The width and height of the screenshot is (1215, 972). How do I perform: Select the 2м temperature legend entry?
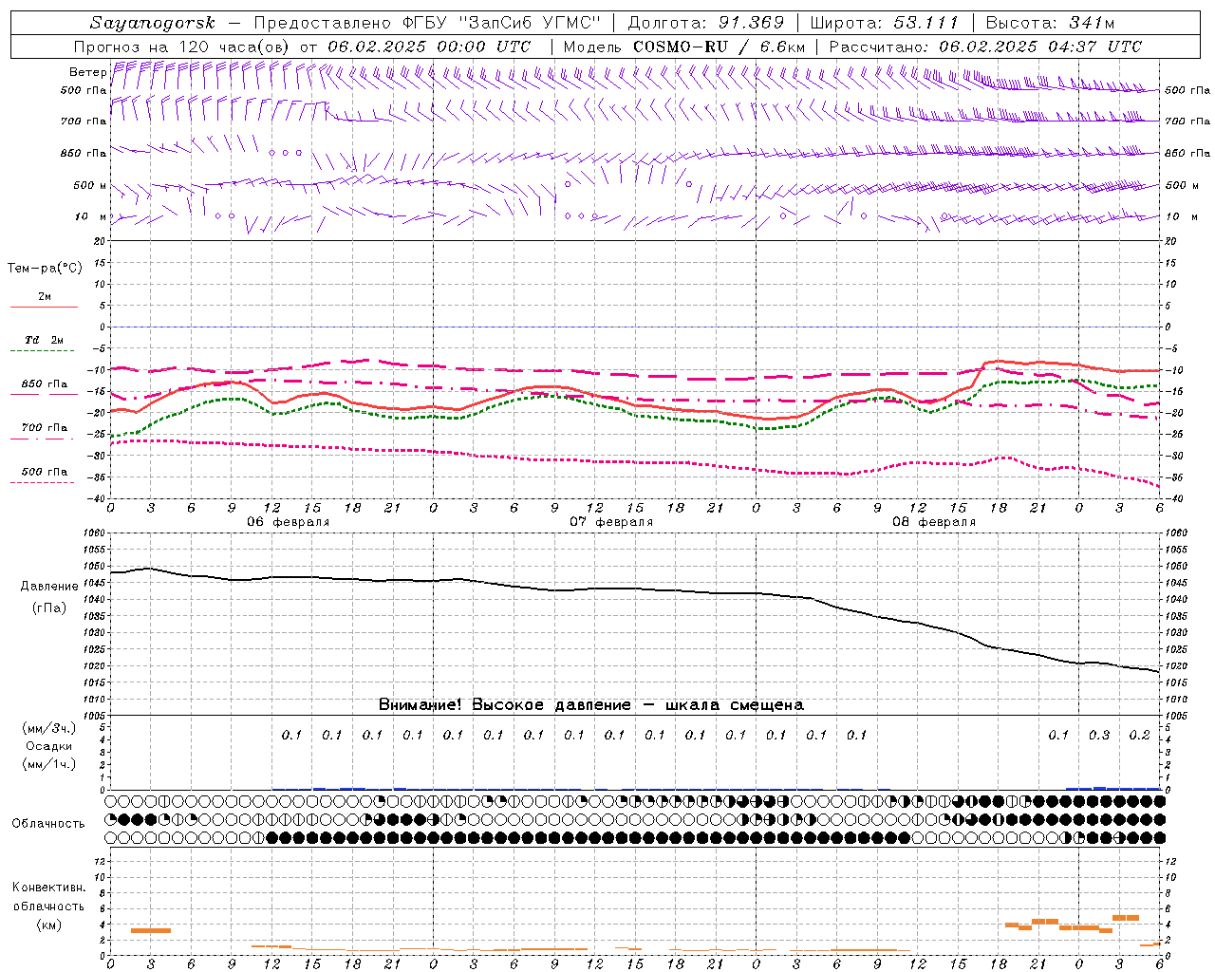coord(45,296)
